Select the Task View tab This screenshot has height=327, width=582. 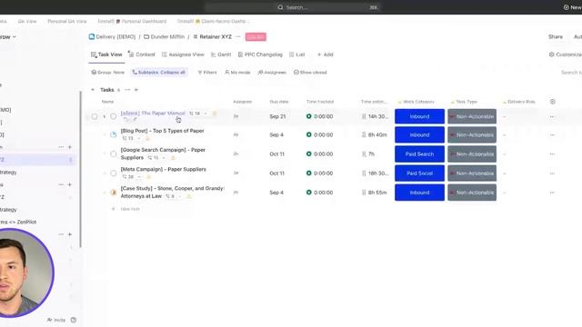(x=106, y=54)
